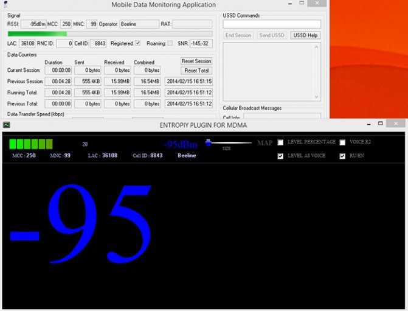This screenshot has width=408, height=311.
Task: Click the Previous Total Sent 0 bytes
Action: pos(88,103)
